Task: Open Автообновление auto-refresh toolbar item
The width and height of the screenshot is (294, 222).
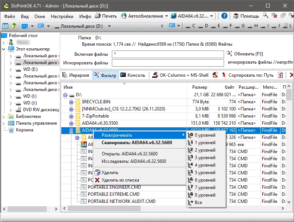Action: coord(144,16)
